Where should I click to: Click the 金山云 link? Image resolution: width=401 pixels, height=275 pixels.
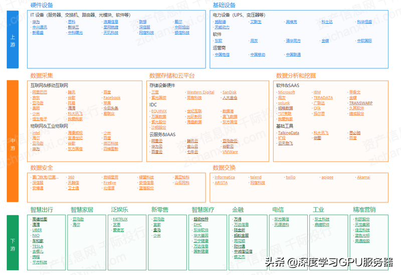tap(192, 146)
